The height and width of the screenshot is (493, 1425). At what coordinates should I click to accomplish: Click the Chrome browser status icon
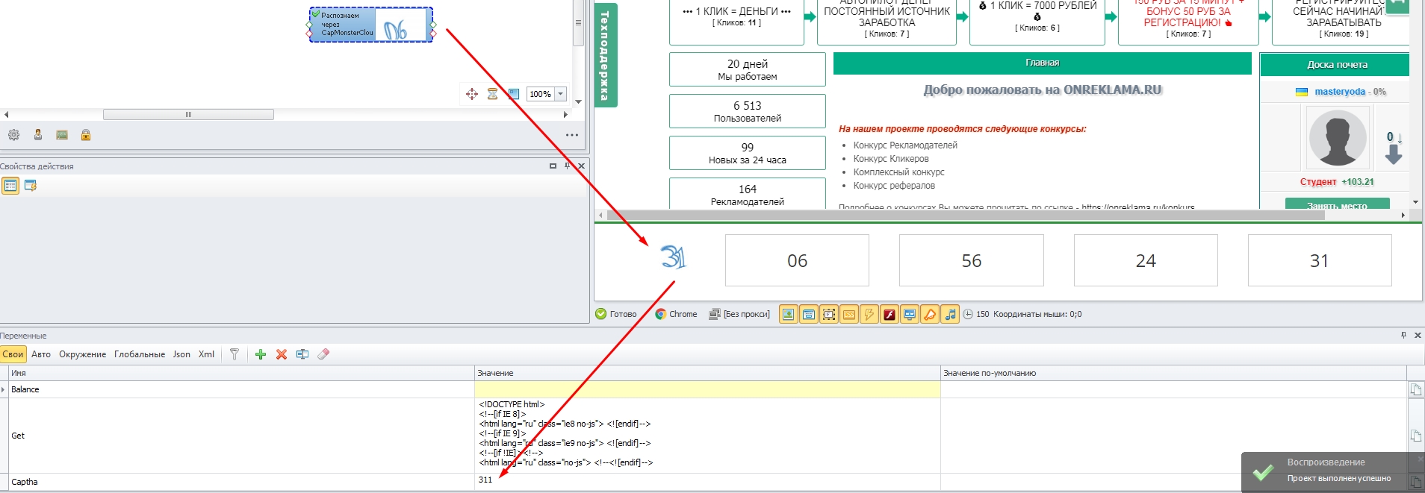(660, 314)
